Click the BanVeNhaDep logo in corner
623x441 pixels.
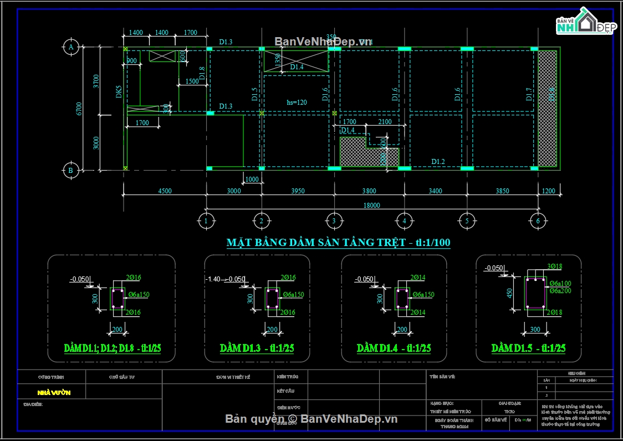(586, 21)
